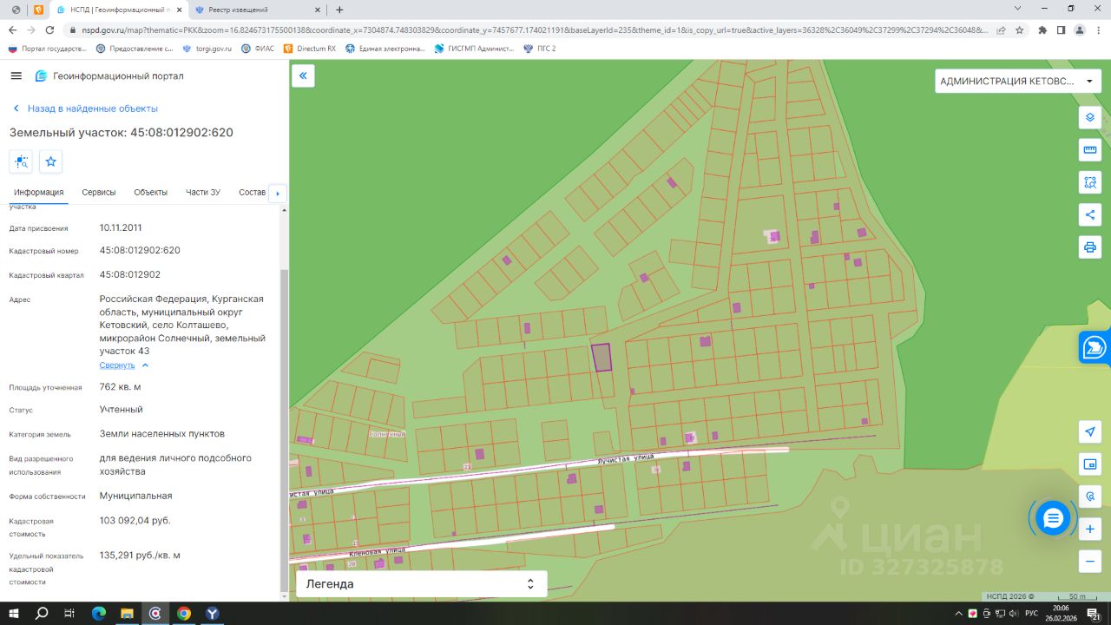Collapse the left sidebar panel

[303, 76]
